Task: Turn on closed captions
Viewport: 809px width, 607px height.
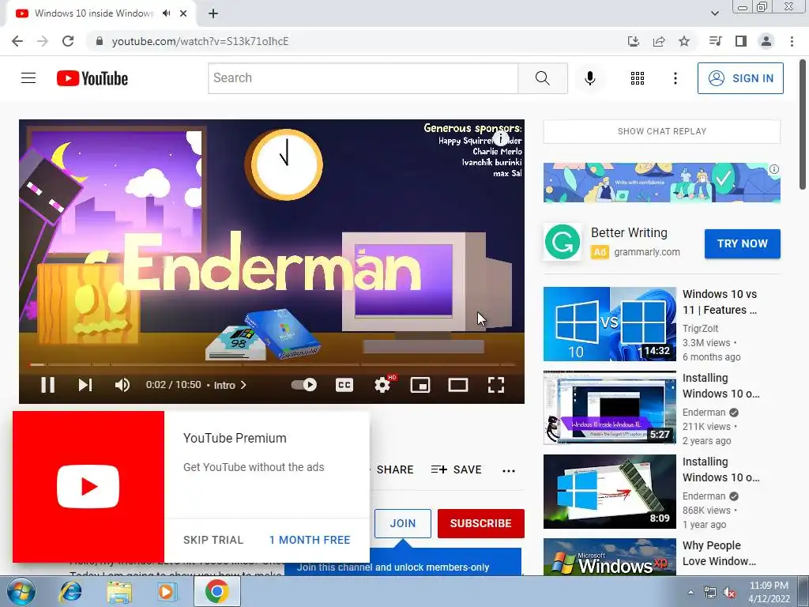Action: coord(344,385)
